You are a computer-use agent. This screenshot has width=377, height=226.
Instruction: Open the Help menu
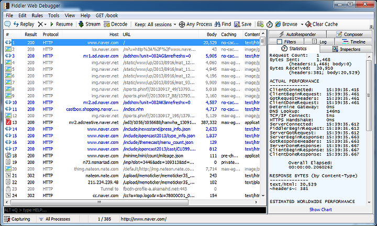pos(85,15)
